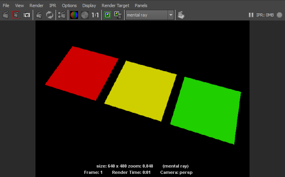Click the red plane in the render
The height and width of the screenshot is (177, 285).
[x=82, y=74]
